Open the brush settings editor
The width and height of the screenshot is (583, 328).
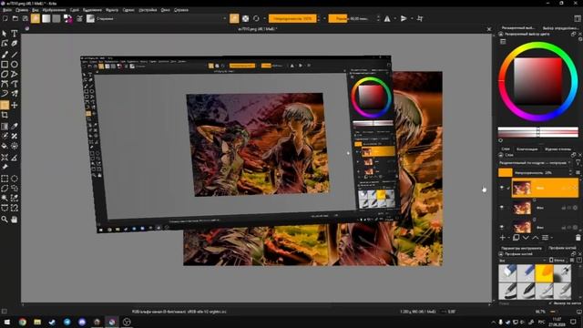point(79,18)
